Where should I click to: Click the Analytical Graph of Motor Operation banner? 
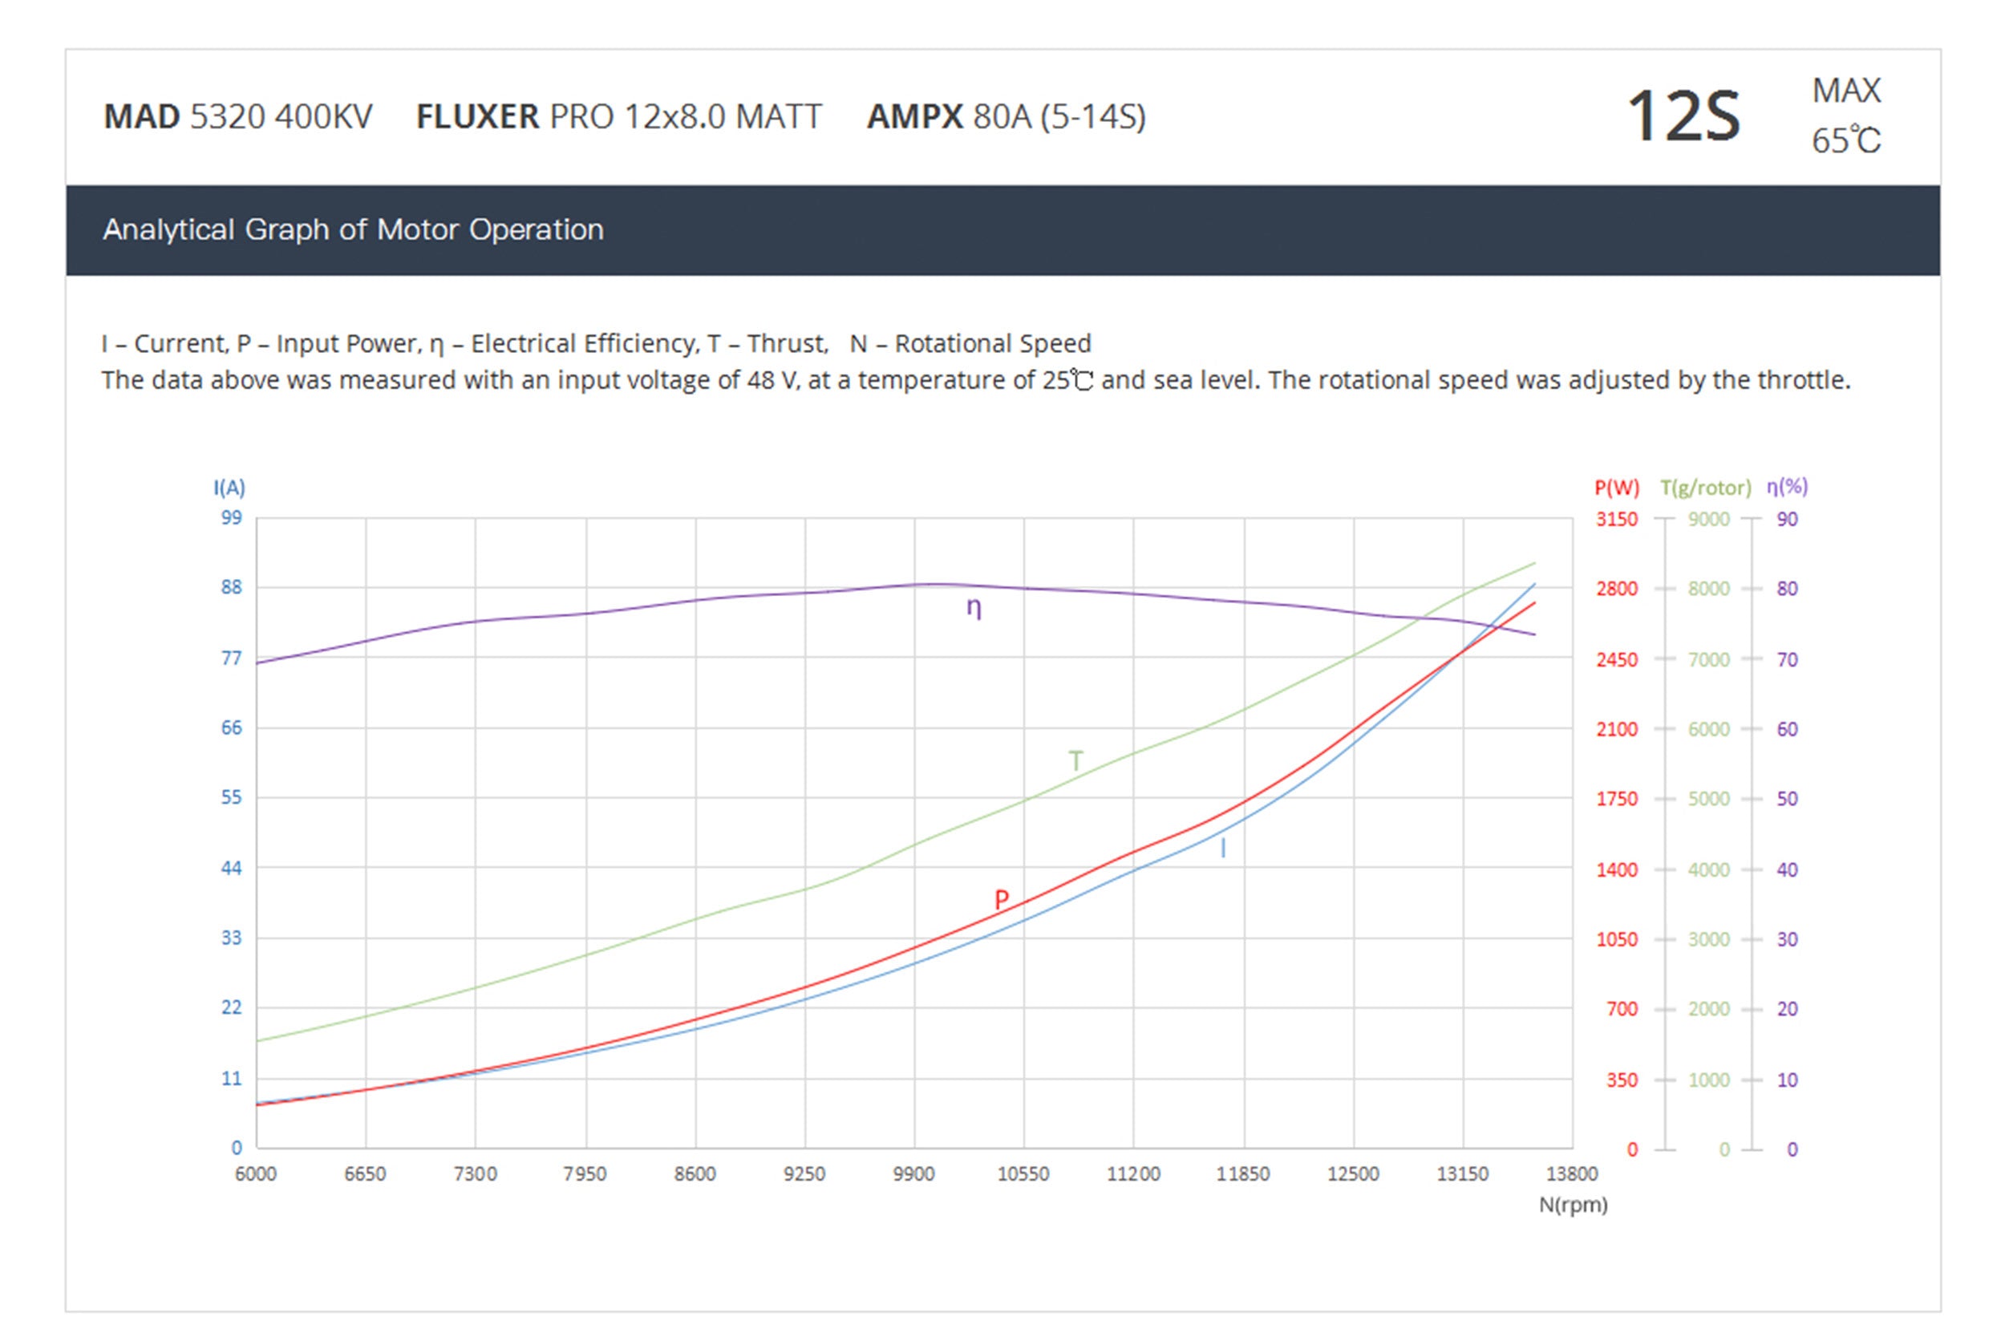coord(353,230)
